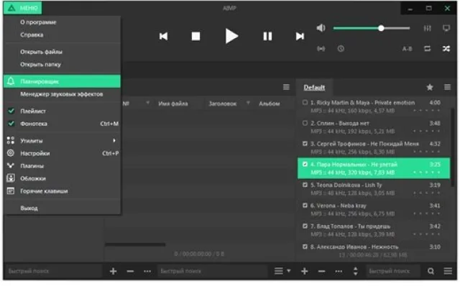Adjust the volume slider

pyautogui.click(x=372, y=28)
